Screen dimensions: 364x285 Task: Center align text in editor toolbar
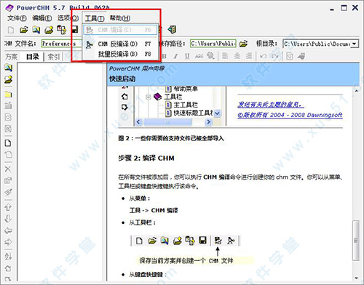coord(237,56)
